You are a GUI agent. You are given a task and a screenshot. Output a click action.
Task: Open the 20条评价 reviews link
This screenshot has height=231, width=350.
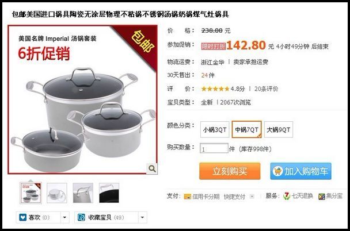click(267, 89)
